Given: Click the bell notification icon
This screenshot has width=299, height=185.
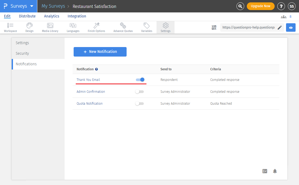Looking at the screenshot, I should (x=275, y=171).
